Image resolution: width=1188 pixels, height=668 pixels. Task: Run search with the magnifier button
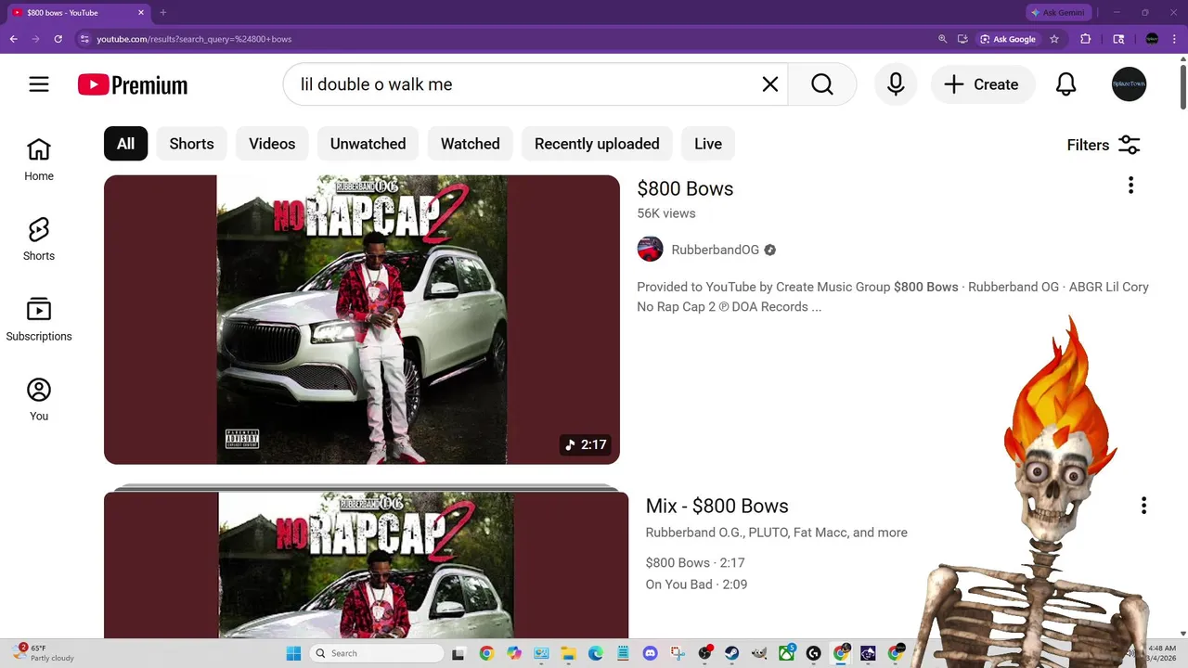(822, 84)
